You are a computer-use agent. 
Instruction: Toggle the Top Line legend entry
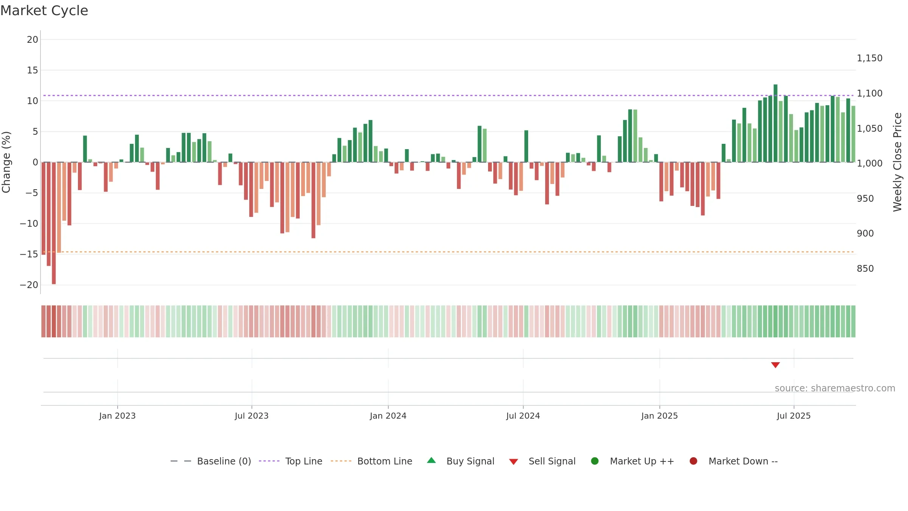(x=291, y=461)
